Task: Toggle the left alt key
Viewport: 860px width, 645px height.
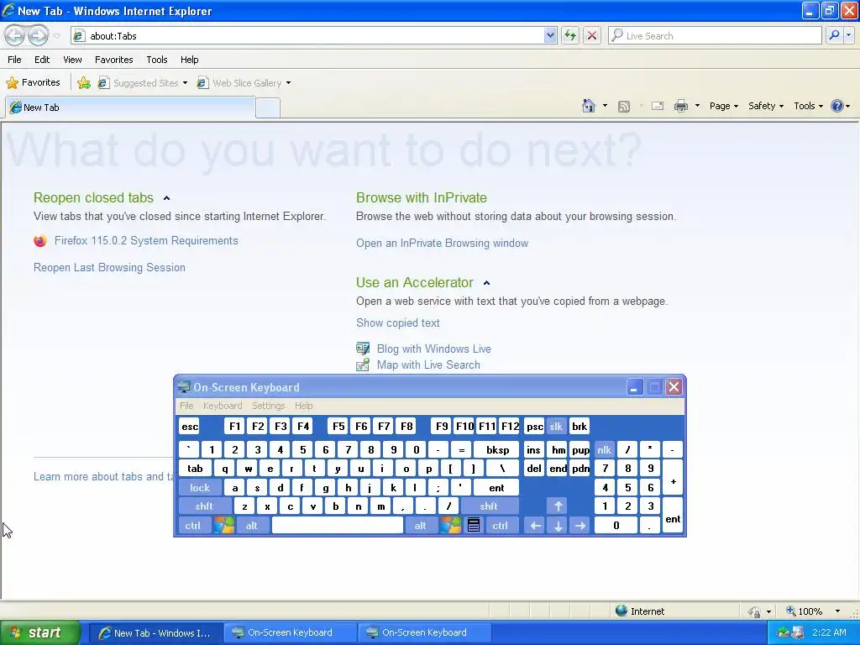Action: pyautogui.click(x=252, y=526)
